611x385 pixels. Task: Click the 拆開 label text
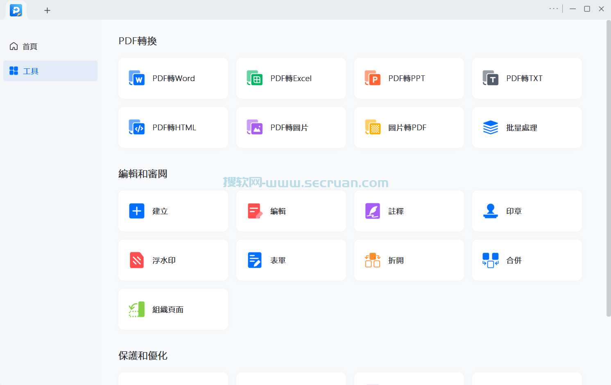click(x=396, y=260)
